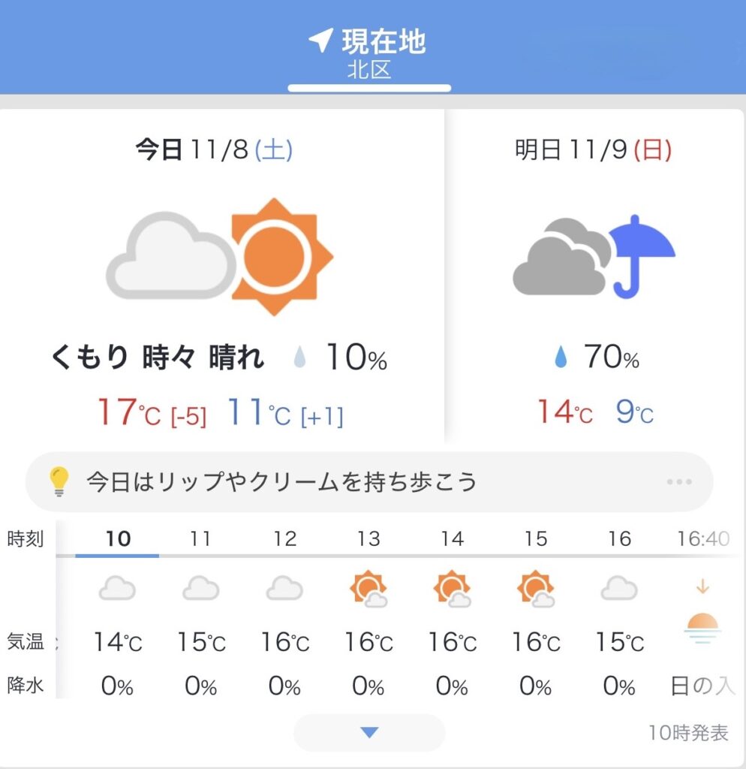Image resolution: width=746 pixels, height=769 pixels.
Task: Tap the sunny weather icon at 13時
Action: pyautogui.click(x=368, y=589)
